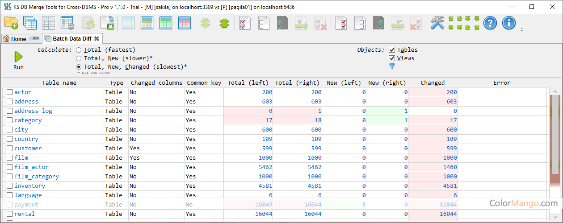Sort by the Changed column header
563x223 pixels.
[x=433, y=83]
